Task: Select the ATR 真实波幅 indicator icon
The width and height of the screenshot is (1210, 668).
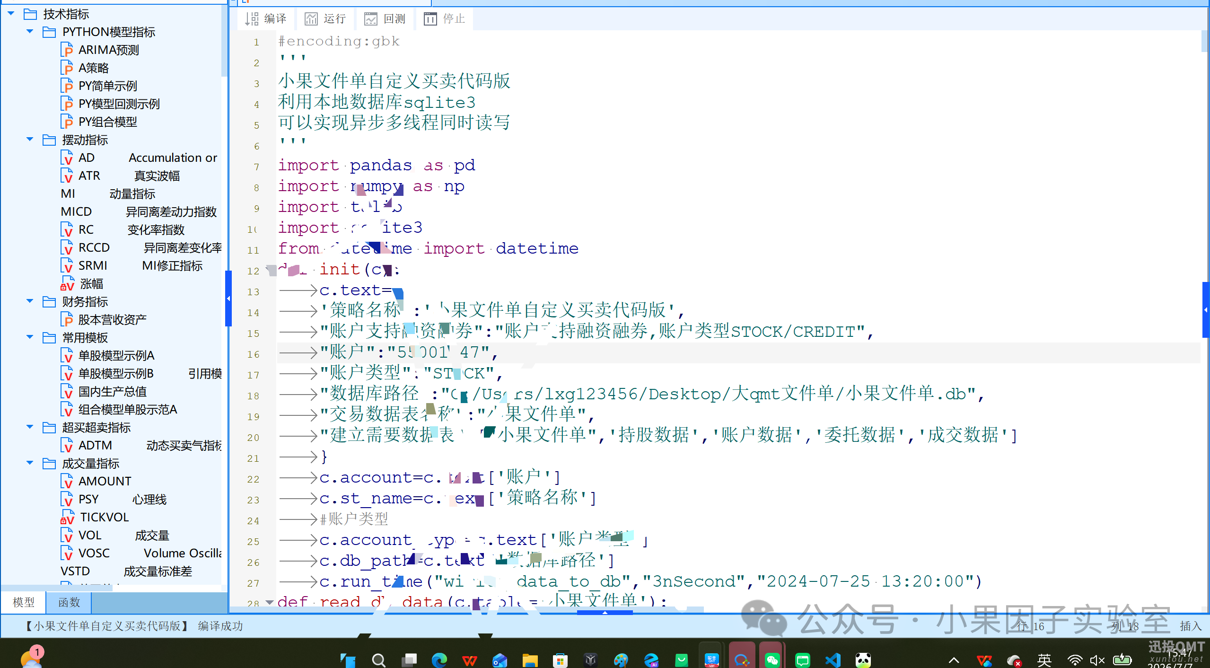Action: [67, 176]
